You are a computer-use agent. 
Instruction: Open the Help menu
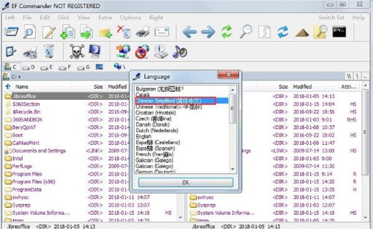tap(359, 17)
